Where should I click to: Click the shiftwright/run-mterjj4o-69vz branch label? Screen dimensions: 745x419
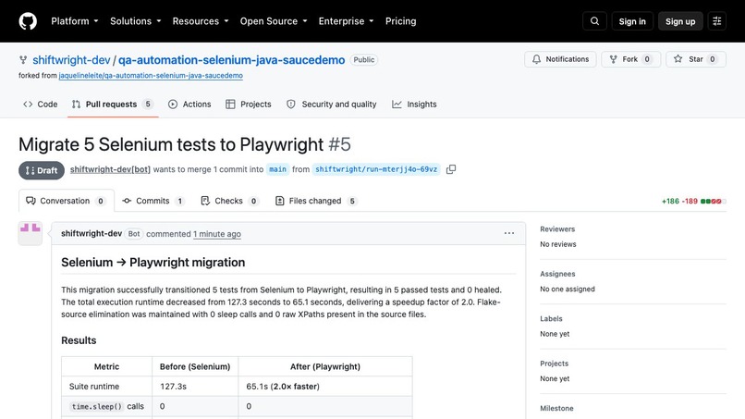(376, 169)
